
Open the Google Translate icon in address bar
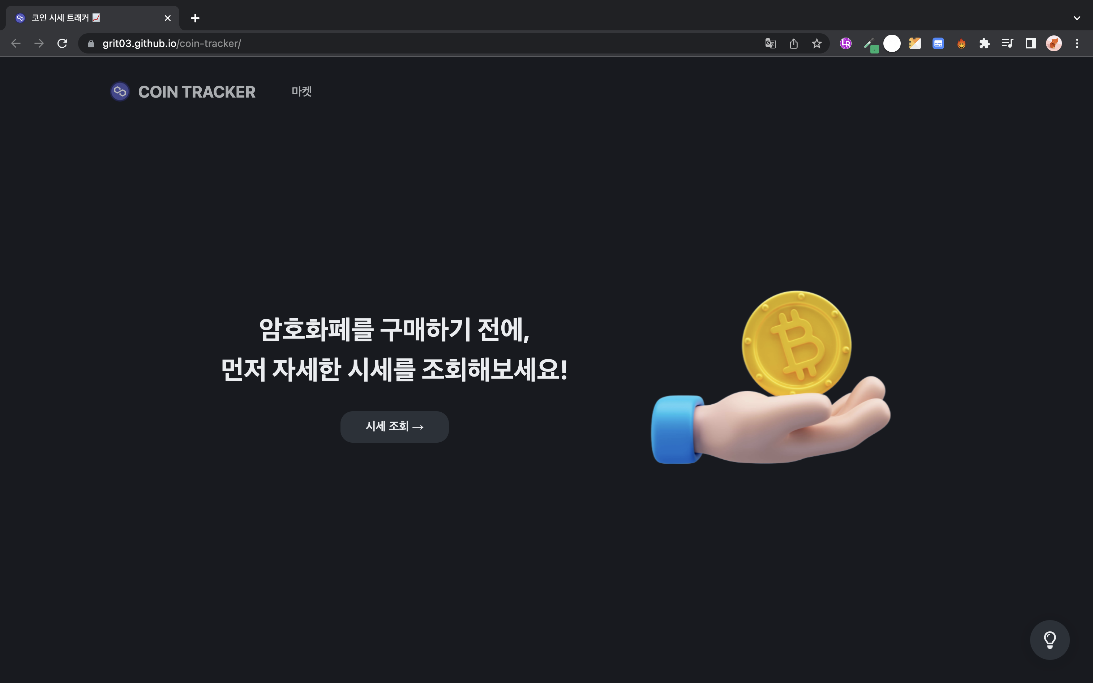[x=771, y=43]
